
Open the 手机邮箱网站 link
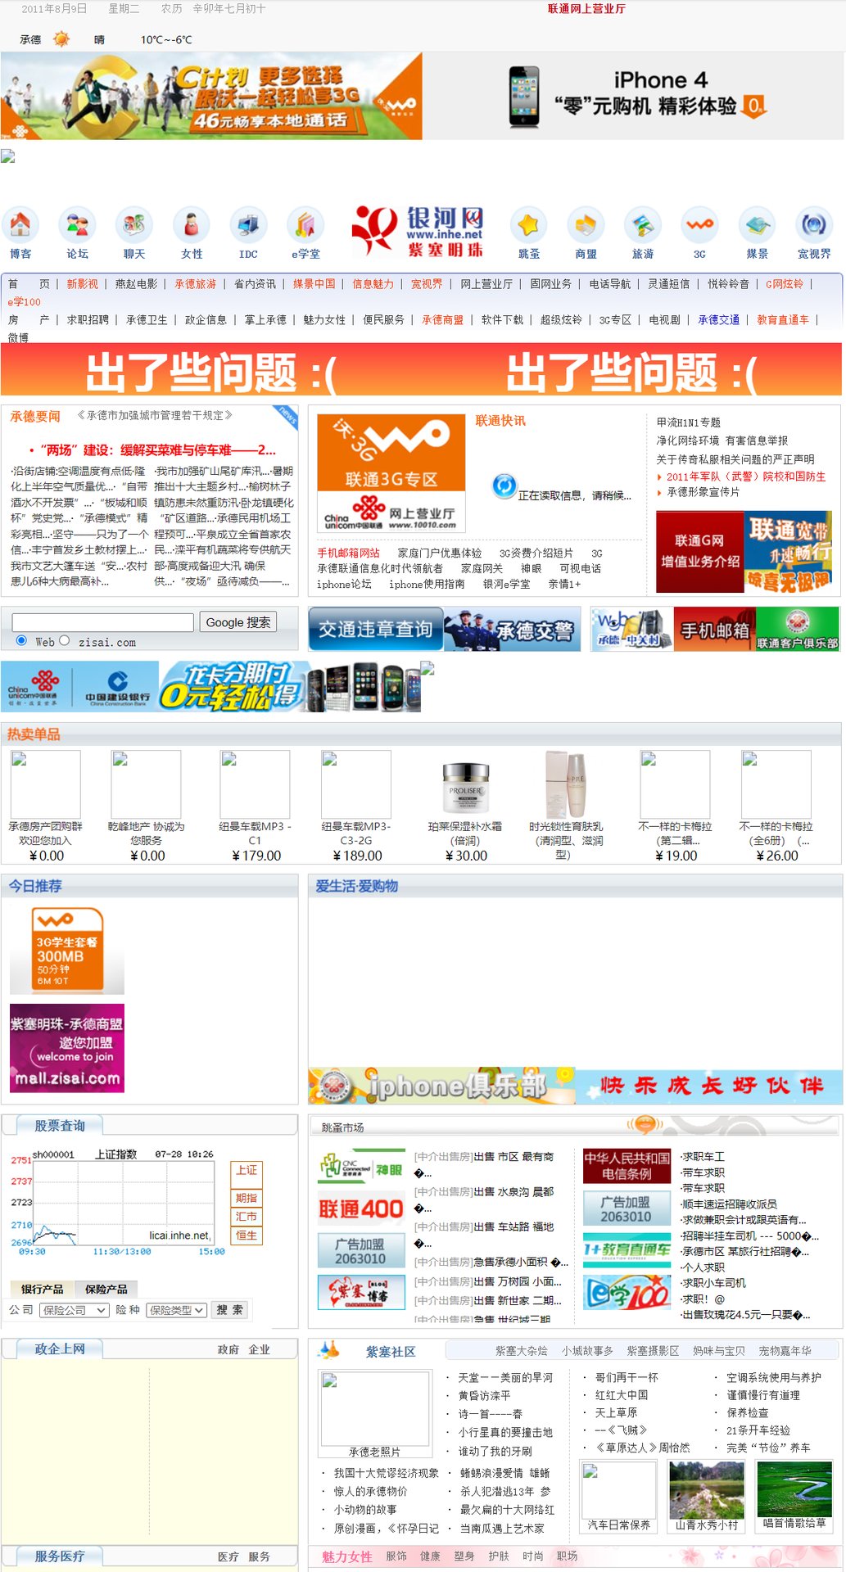click(x=349, y=553)
